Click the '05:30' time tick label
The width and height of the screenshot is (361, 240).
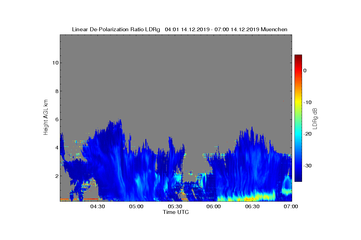(x=175, y=207)
